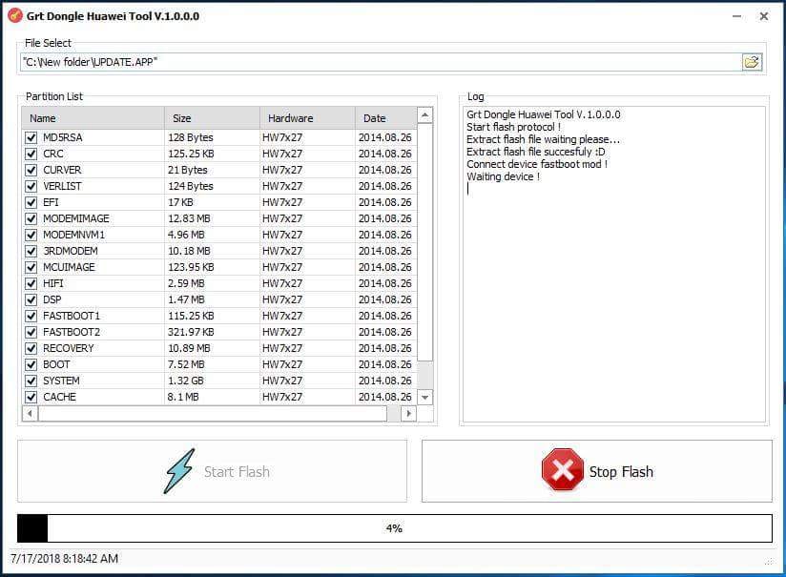Close the Grt Dongle Huawei Tool window

pos(763,16)
